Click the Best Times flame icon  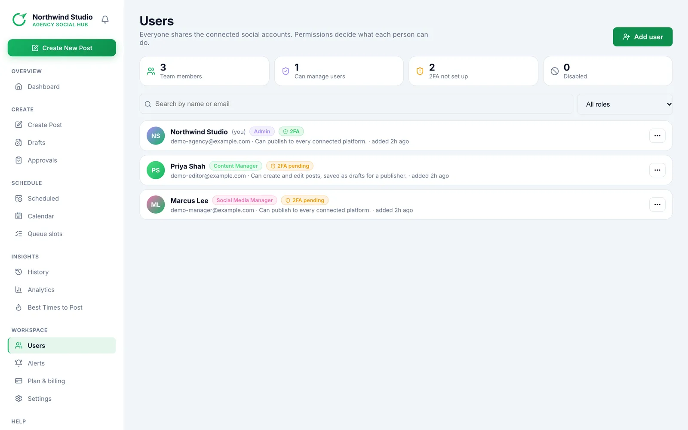pos(18,307)
